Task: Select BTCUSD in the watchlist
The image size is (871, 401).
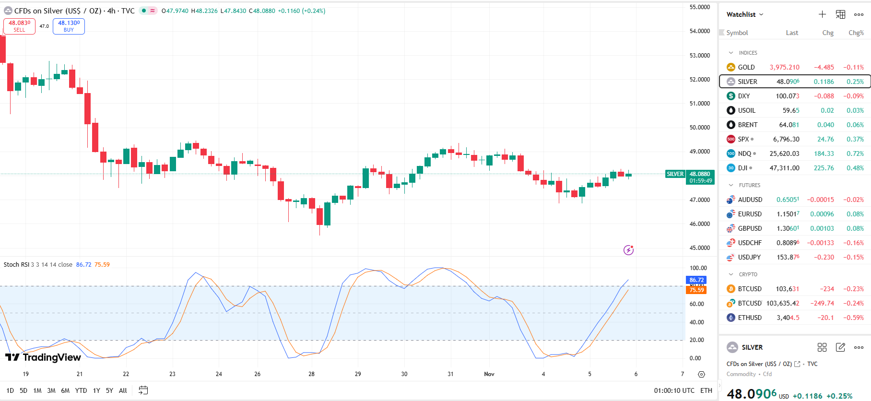Action: (x=750, y=289)
